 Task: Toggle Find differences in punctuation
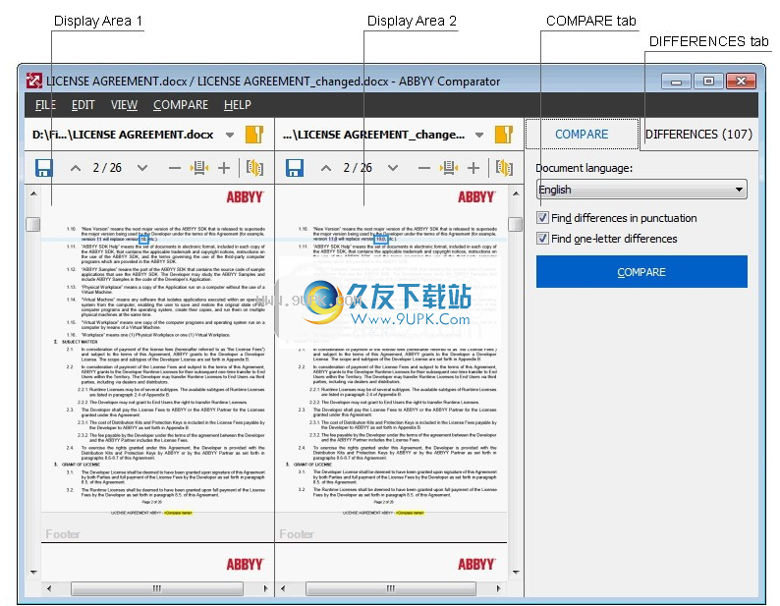tap(542, 217)
